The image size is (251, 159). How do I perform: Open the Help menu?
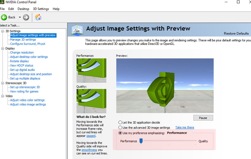point(56,9)
